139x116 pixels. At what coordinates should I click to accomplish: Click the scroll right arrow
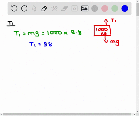pyautogui.click(x=135, y=114)
